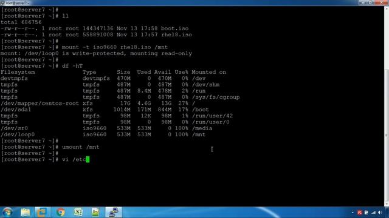Click the file size '558891008'
Viewport: 389px width, 218px height.
click(x=98, y=35)
